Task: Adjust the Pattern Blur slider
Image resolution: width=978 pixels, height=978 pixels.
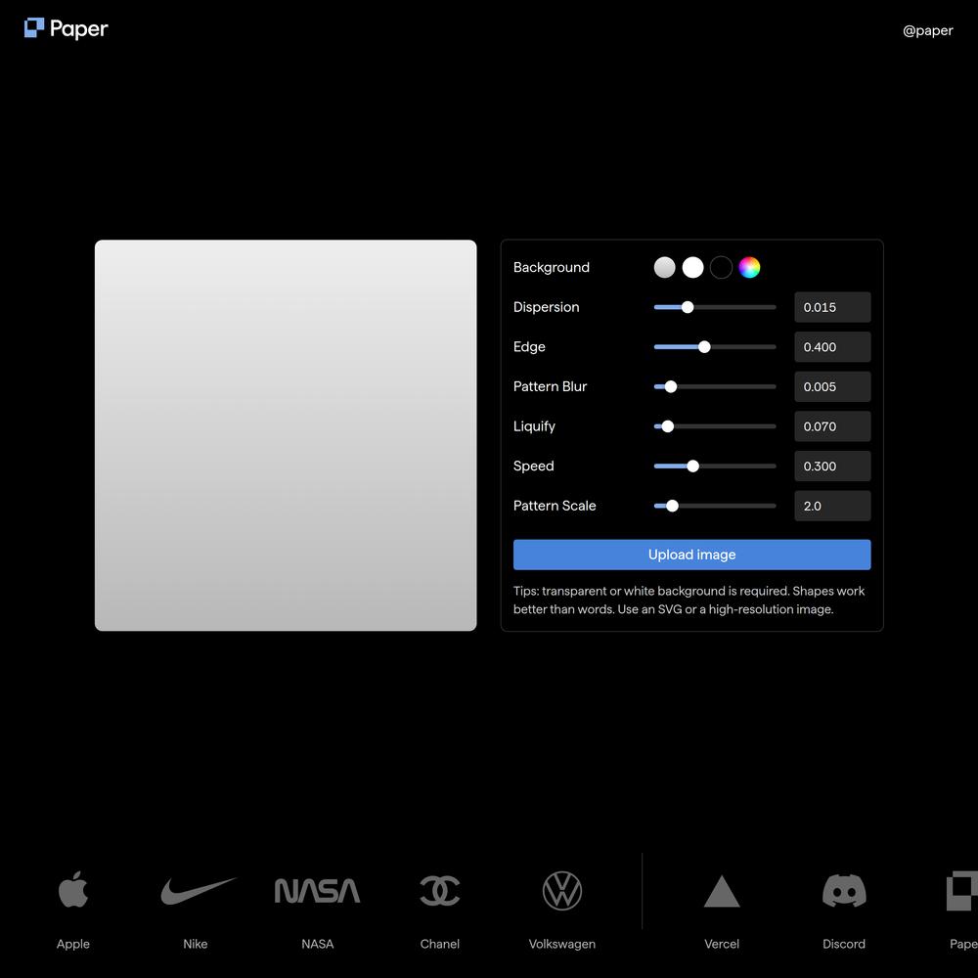Action: [x=715, y=386]
